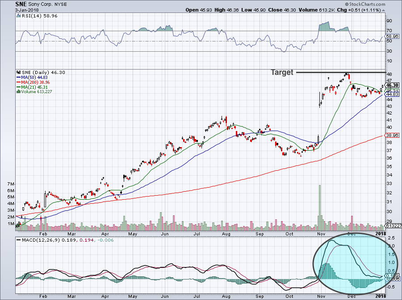
Task: Click the 'Open 45.93' value
Action: pyautogui.click(x=198, y=10)
